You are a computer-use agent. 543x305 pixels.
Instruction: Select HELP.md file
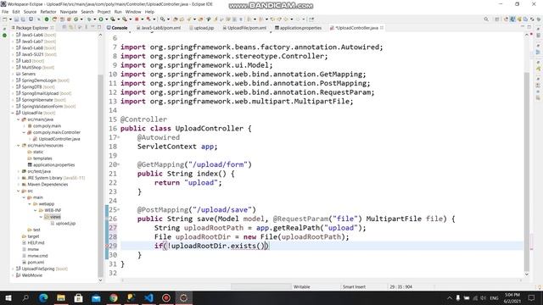pyautogui.click(x=36, y=243)
